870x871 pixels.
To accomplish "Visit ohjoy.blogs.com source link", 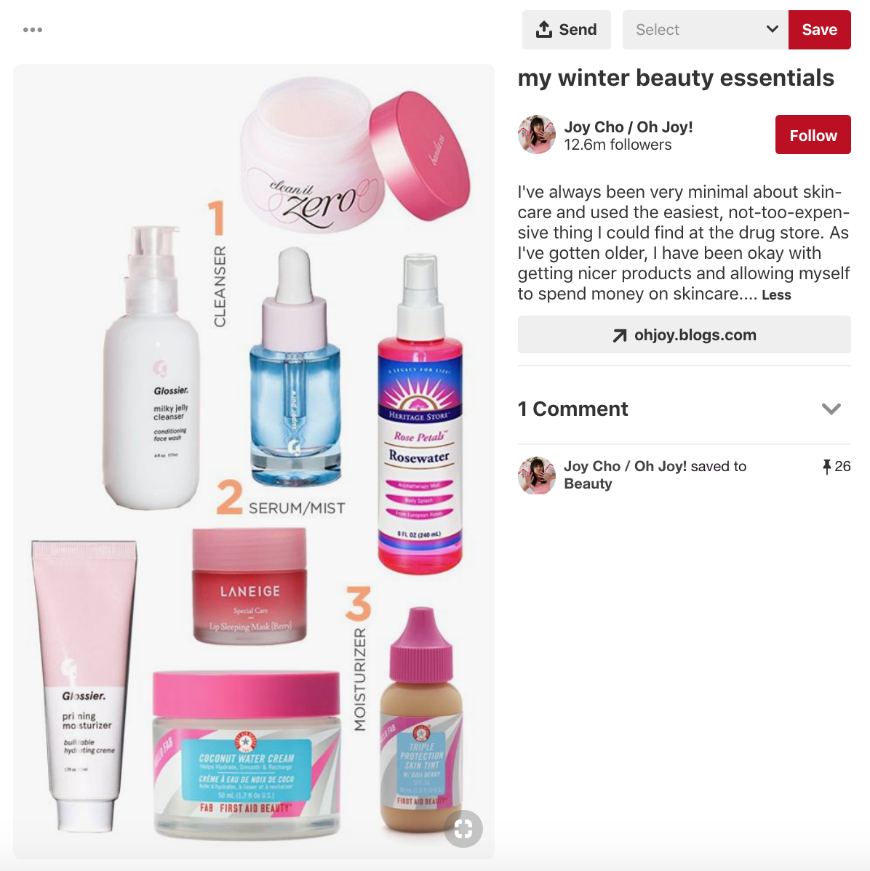I will click(684, 334).
